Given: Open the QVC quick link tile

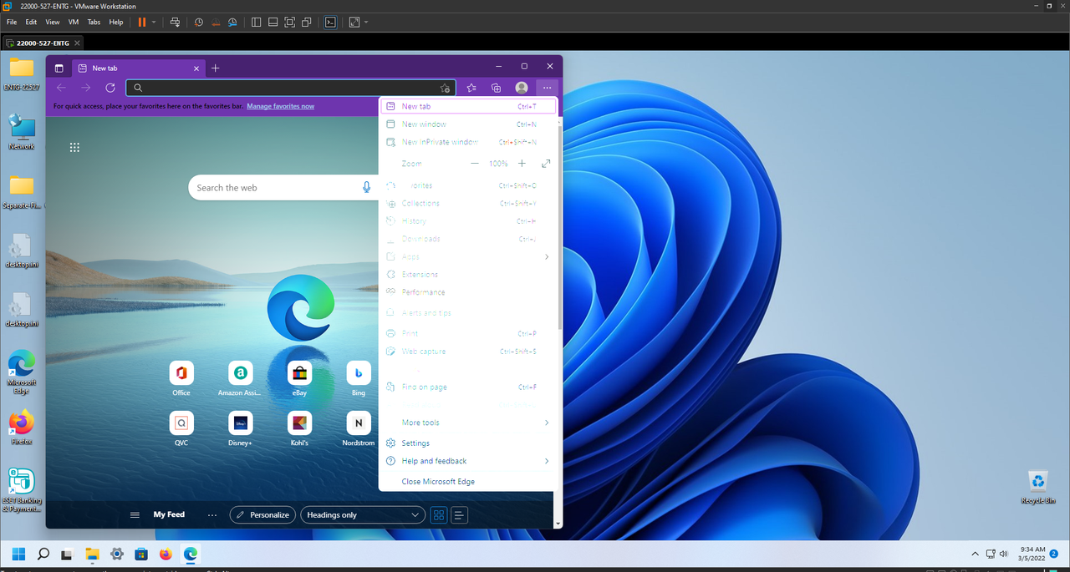Looking at the screenshot, I should (181, 429).
